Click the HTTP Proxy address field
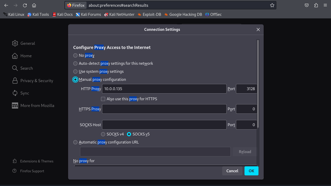 pos(164,89)
